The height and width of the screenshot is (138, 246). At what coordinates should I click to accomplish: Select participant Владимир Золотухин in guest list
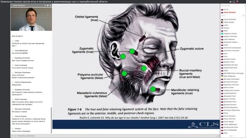(x=231, y=85)
